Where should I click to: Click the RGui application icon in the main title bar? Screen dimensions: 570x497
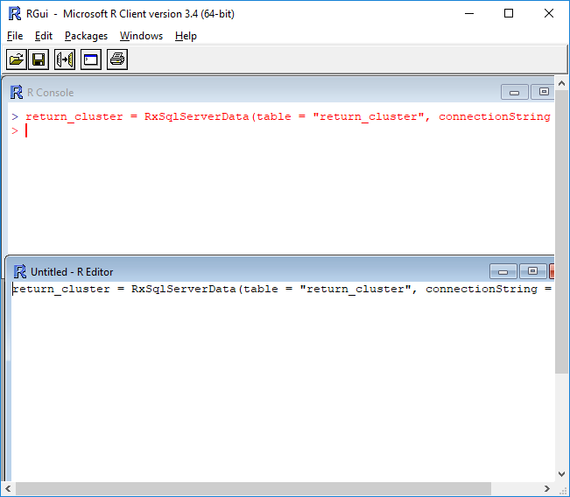14,13
